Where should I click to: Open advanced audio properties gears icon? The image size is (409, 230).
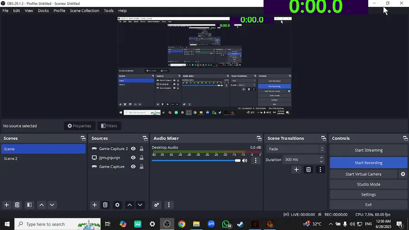(x=156, y=205)
